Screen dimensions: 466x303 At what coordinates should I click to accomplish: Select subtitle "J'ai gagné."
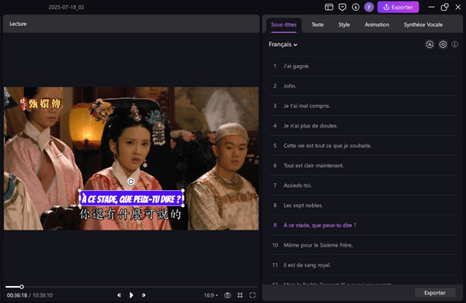(362, 66)
